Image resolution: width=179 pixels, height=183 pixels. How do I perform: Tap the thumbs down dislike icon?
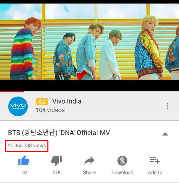pyautogui.click(x=57, y=161)
